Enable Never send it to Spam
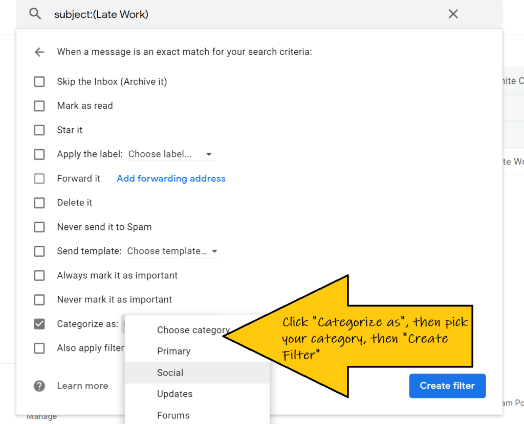Screen dimensions: 524x424 (39, 227)
